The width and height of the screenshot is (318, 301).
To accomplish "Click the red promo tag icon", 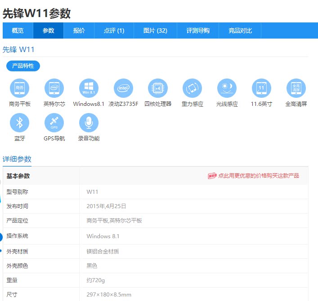I will (x=212, y=176).
